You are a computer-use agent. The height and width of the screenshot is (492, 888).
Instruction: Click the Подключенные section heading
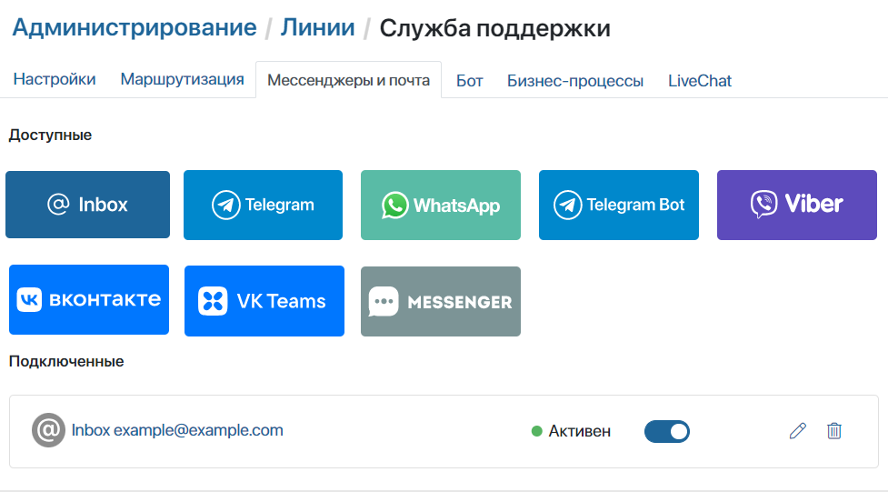[66, 361]
